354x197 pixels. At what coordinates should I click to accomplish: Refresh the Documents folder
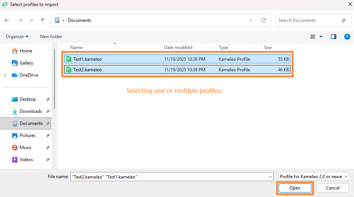tap(264, 20)
